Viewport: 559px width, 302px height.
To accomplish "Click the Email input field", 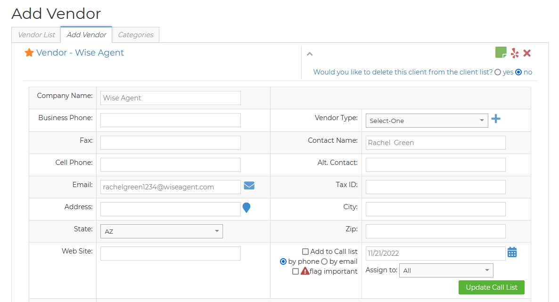I will point(171,187).
